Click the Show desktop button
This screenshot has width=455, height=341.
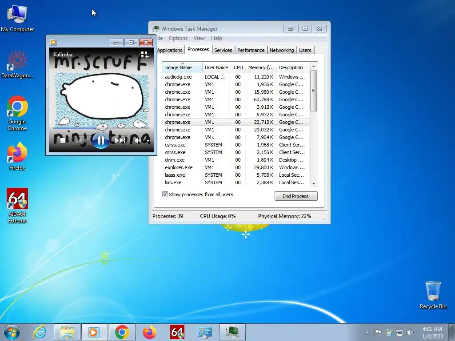(452, 332)
